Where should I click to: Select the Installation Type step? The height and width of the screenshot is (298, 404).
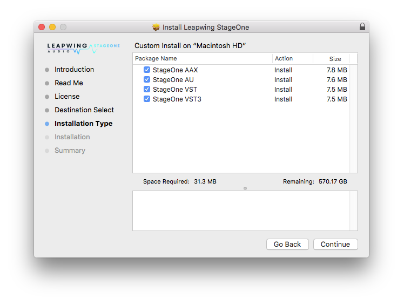pyautogui.click(x=83, y=124)
